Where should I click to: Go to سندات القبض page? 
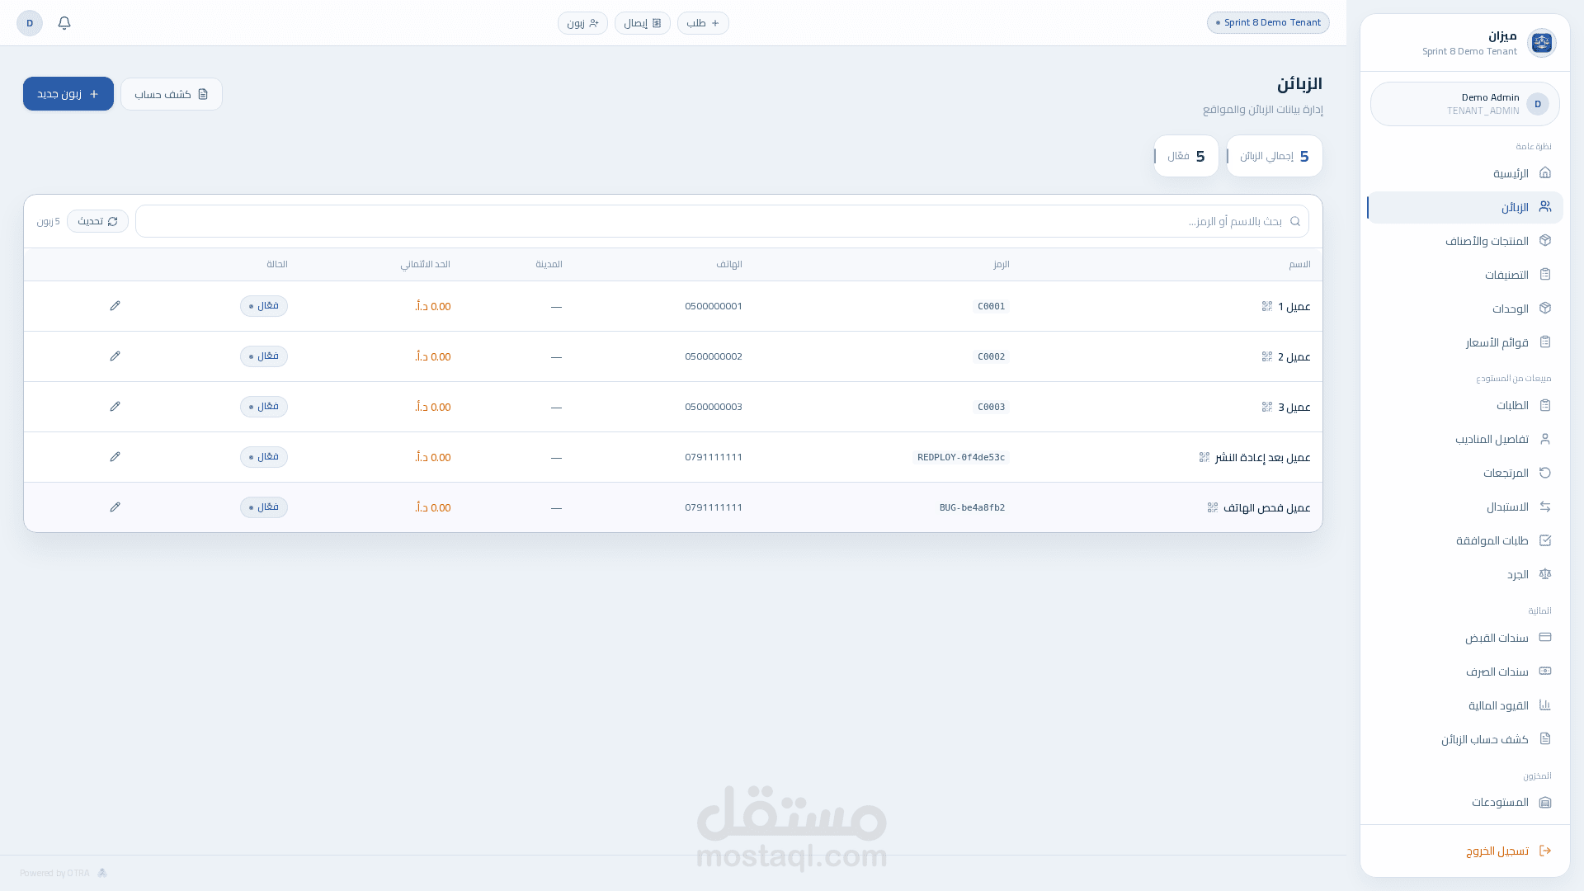coord(1497,638)
